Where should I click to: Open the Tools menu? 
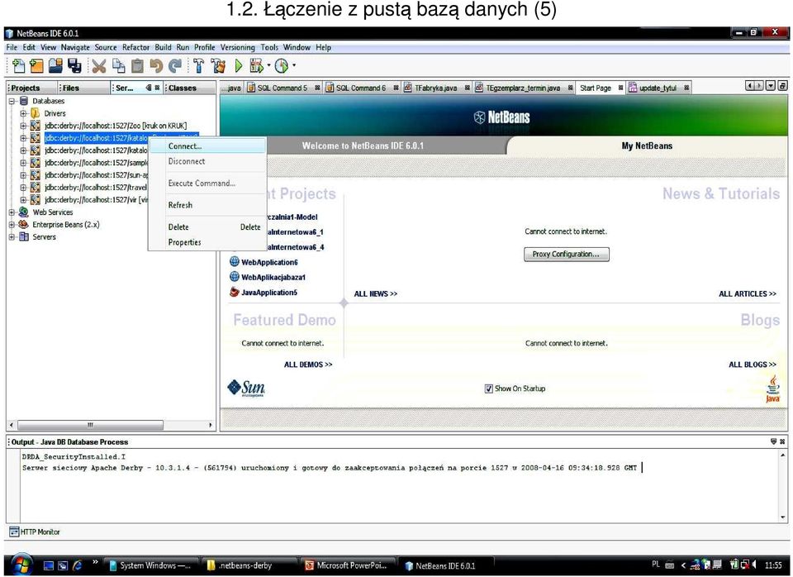coord(269,48)
